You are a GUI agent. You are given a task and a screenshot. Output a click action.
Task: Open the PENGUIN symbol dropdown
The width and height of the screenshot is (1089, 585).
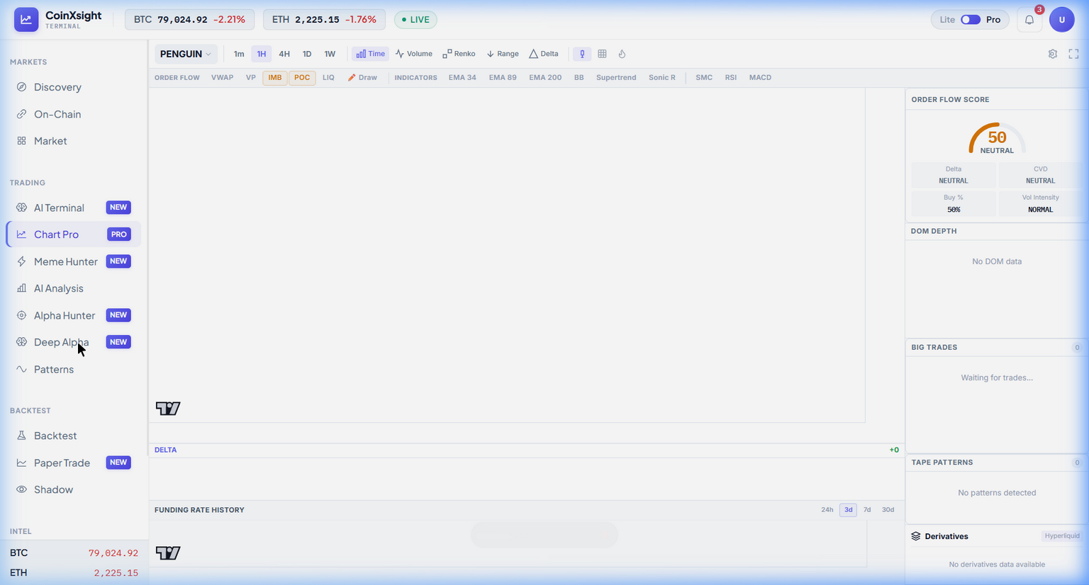[186, 54]
